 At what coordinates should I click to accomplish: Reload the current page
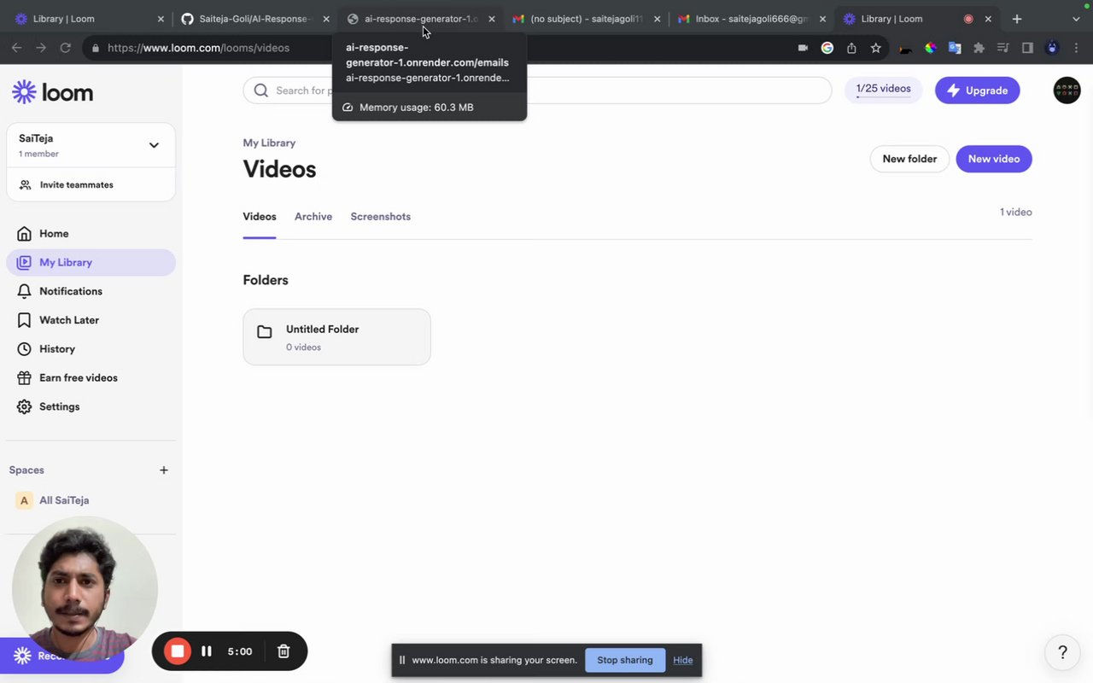(x=65, y=48)
